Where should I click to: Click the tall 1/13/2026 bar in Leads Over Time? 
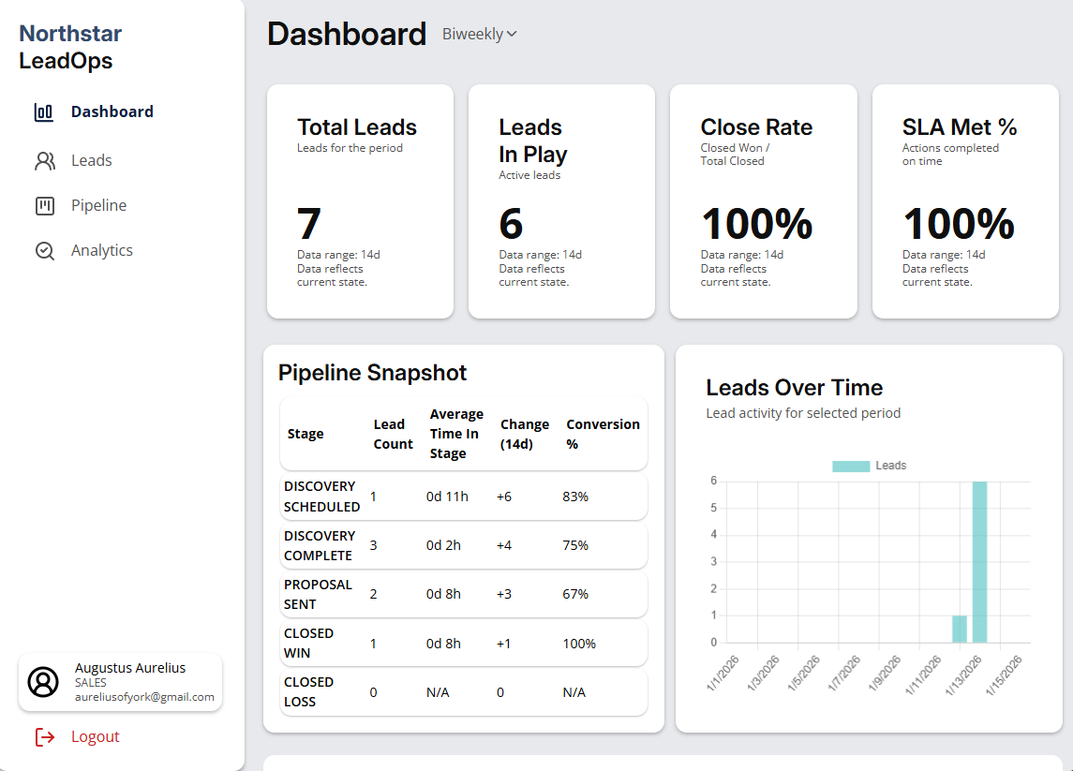point(979,562)
